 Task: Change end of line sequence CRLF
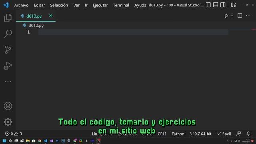coord(162,134)
